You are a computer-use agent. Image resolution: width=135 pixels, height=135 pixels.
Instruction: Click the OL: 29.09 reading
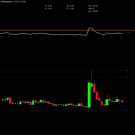click(93, 11)
